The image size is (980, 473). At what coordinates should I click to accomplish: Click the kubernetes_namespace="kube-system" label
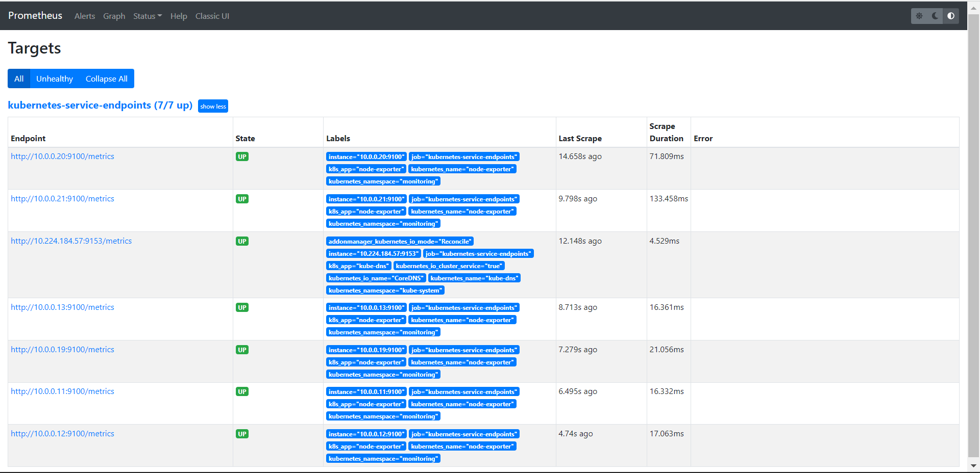[x=385, y=291]
